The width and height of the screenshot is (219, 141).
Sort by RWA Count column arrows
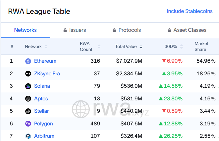(x=99, y=47)
